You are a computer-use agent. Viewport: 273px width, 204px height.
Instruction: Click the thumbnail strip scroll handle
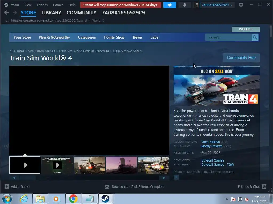28,178
